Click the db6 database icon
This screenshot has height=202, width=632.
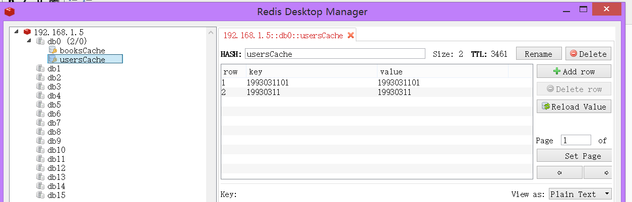40,113
